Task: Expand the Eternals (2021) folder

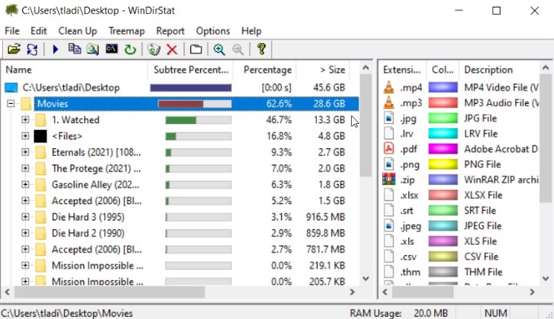Action: tap(25, 152)
